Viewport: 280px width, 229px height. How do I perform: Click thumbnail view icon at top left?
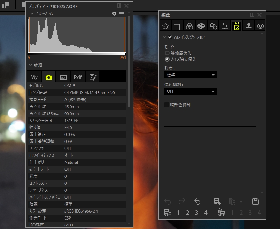6,5
